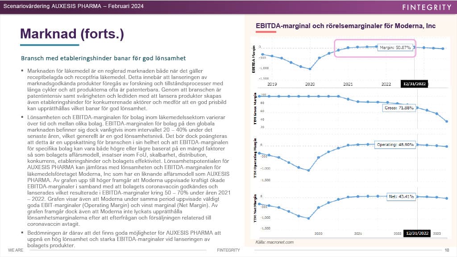Select the header title 'Scenariovärdering AUXESIS PHARMA – Februari 2024'
This screenshot has height=257, width=457.
pyautogui.click(x=74, y=6)
